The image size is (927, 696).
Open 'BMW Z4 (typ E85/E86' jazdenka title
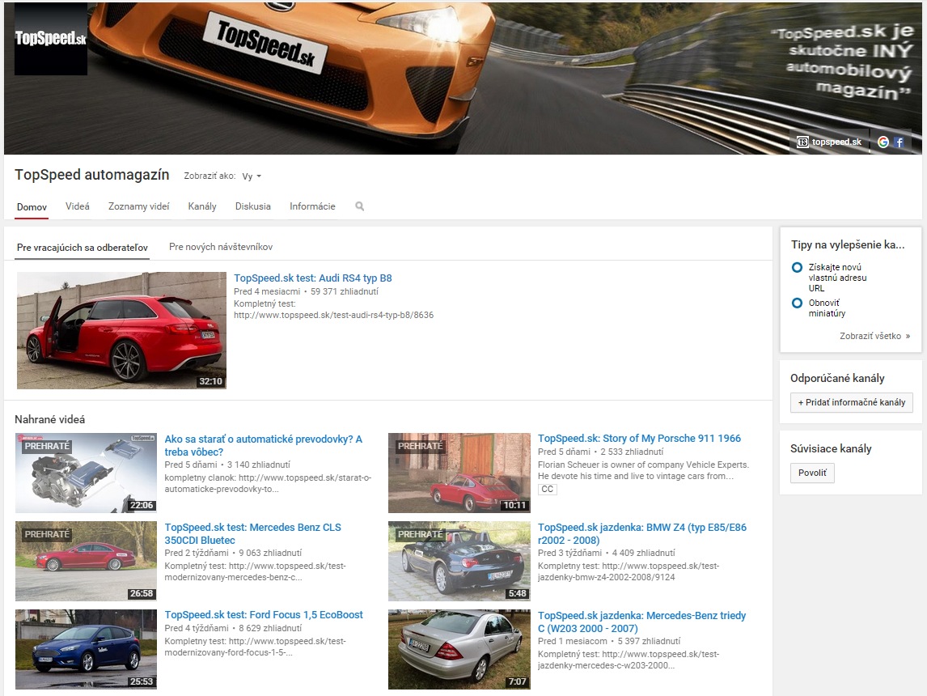click(642, 533)
